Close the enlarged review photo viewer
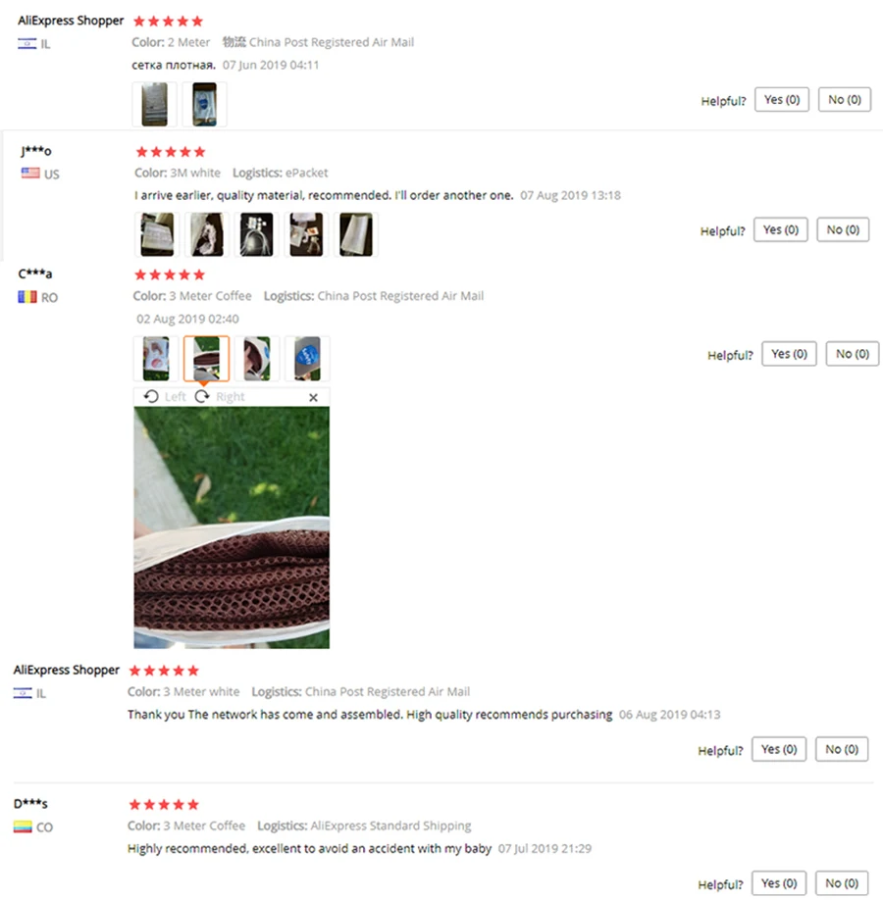The image size is (883, 900). (313, 397)
